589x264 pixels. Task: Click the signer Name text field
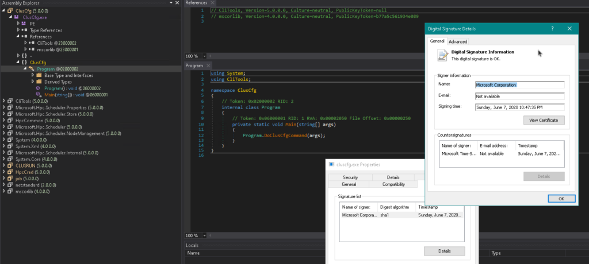point(519,84)
